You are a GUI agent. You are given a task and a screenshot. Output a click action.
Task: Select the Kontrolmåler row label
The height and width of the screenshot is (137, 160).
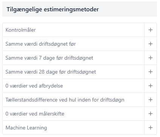pyautogui.click(x=21, y=30)
